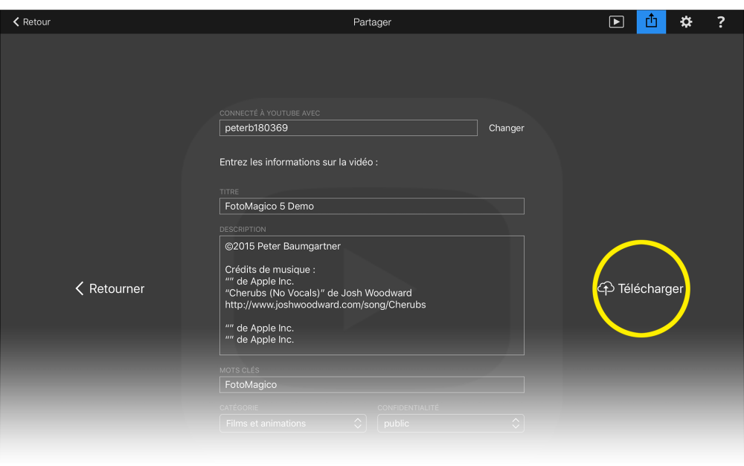Click into the Description text area
This screenshot has height=466, width=744.
point(371,295)
